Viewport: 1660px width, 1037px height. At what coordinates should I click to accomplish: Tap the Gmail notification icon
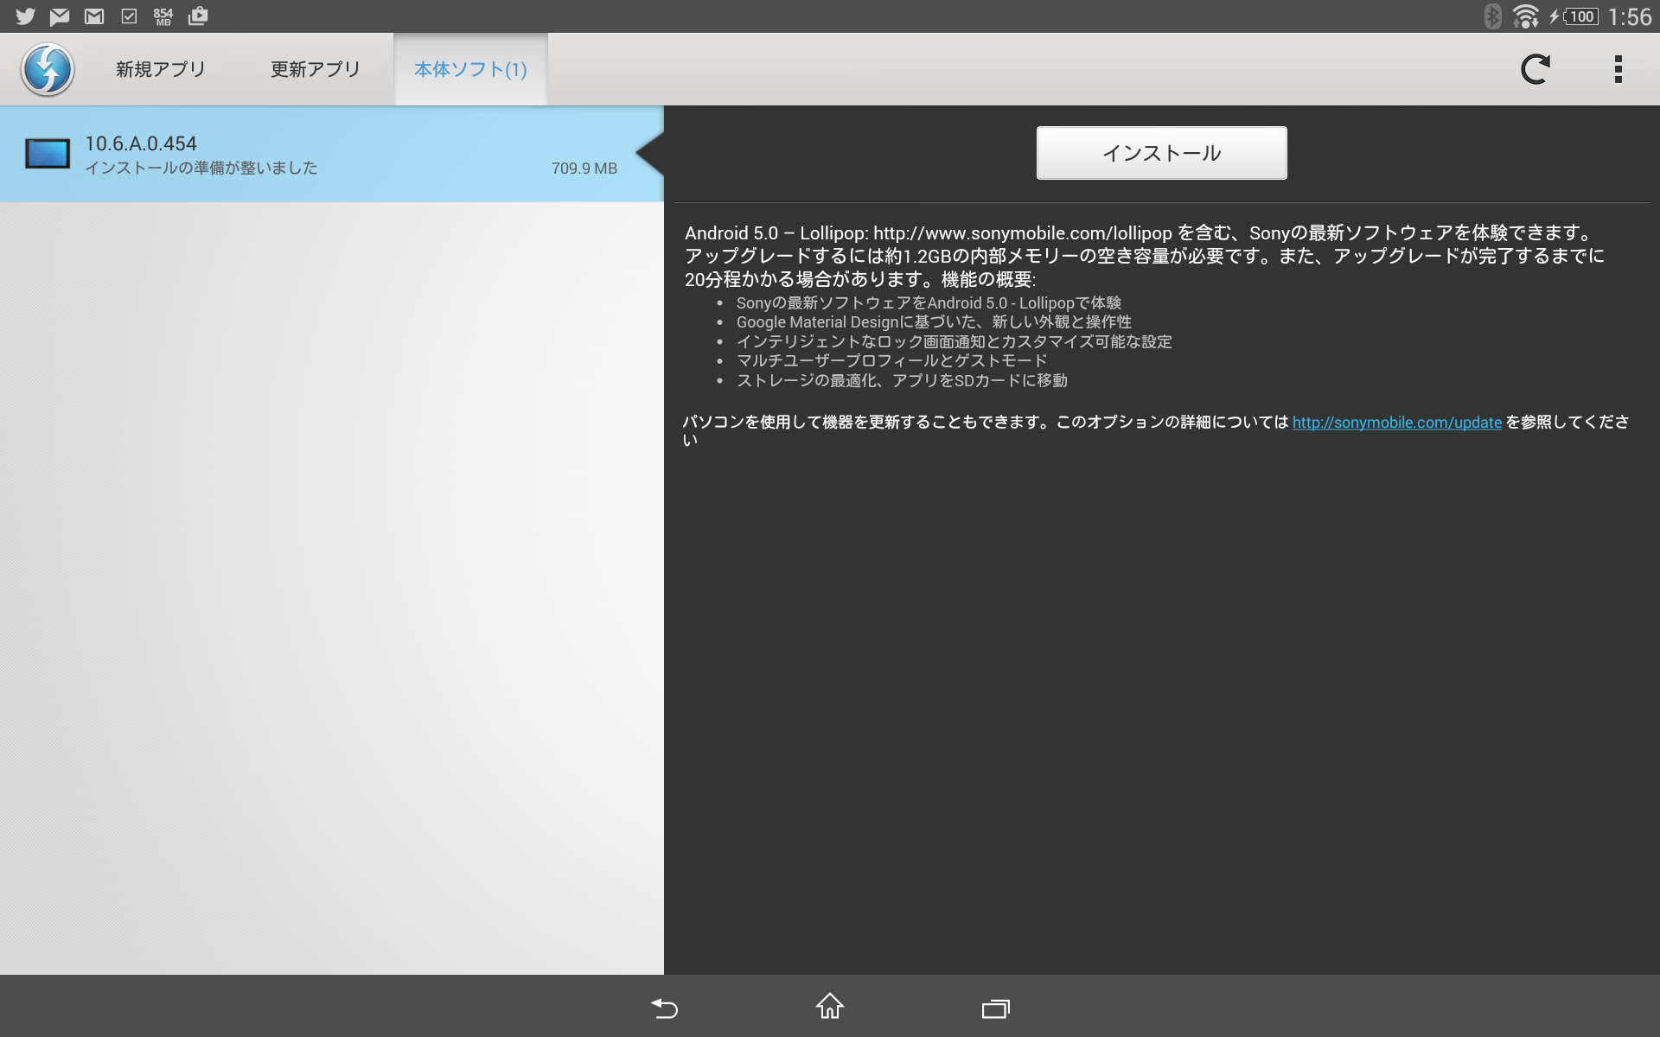click(94, 16)
